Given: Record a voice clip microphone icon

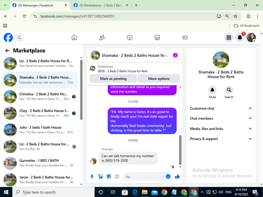Looking at the screenshot, I should (x=92, y=177).
